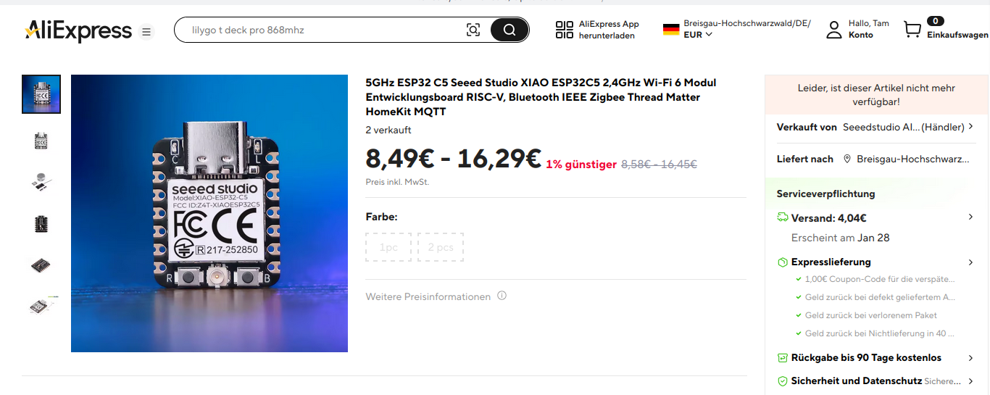The image size is (990, 395).
Task: Open the hamburger category menu
Action: [146, 32]
